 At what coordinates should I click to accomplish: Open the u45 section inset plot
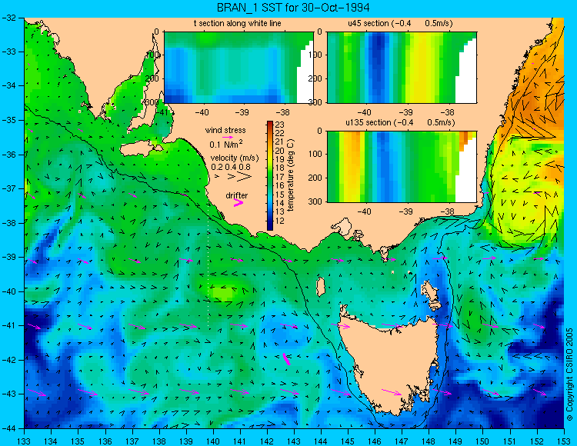[x=402, y=68]
